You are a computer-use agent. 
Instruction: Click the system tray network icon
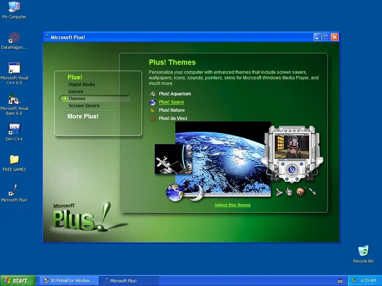354,280
